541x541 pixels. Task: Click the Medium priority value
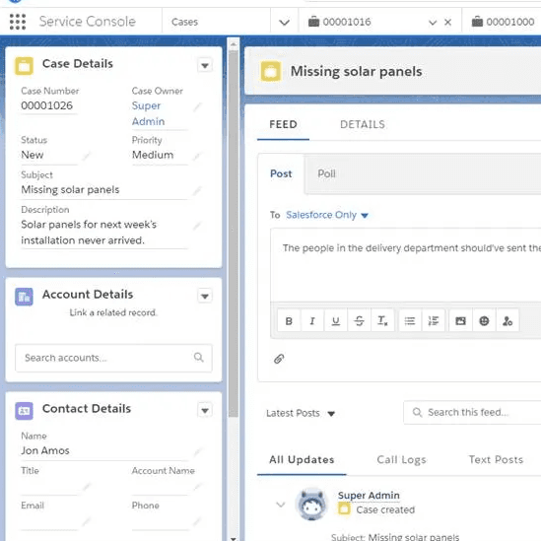point(153,155)
